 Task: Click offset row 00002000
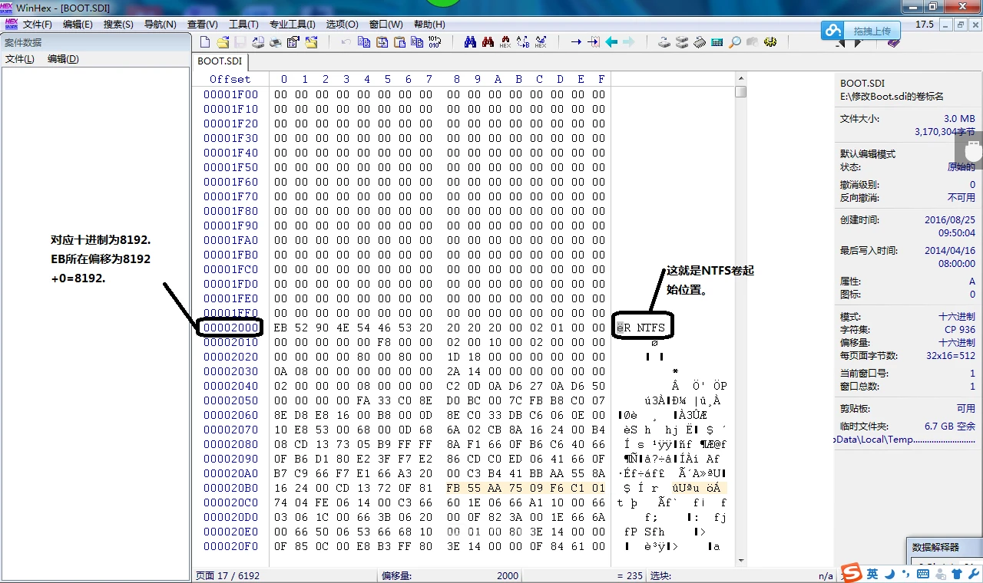pyautogui.click(x=230, y=328)
